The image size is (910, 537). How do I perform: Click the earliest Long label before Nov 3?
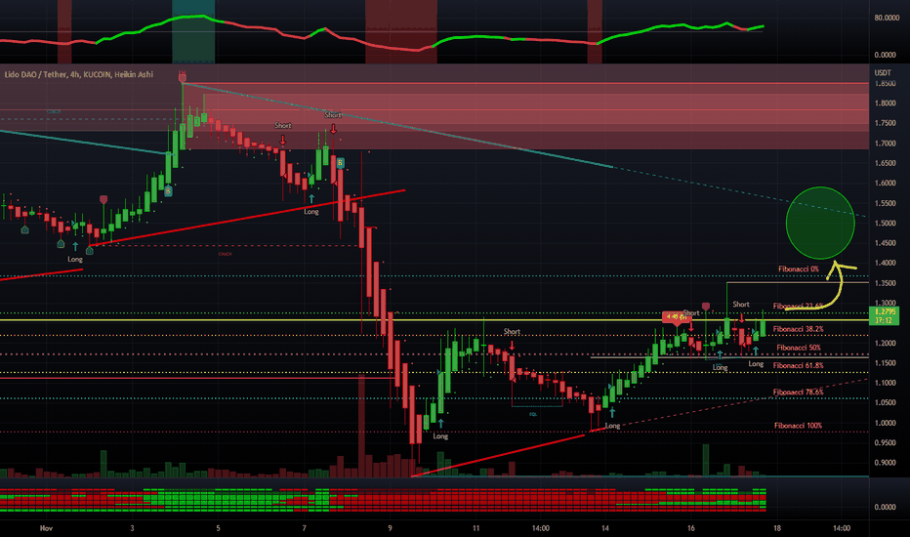(75, 260)
